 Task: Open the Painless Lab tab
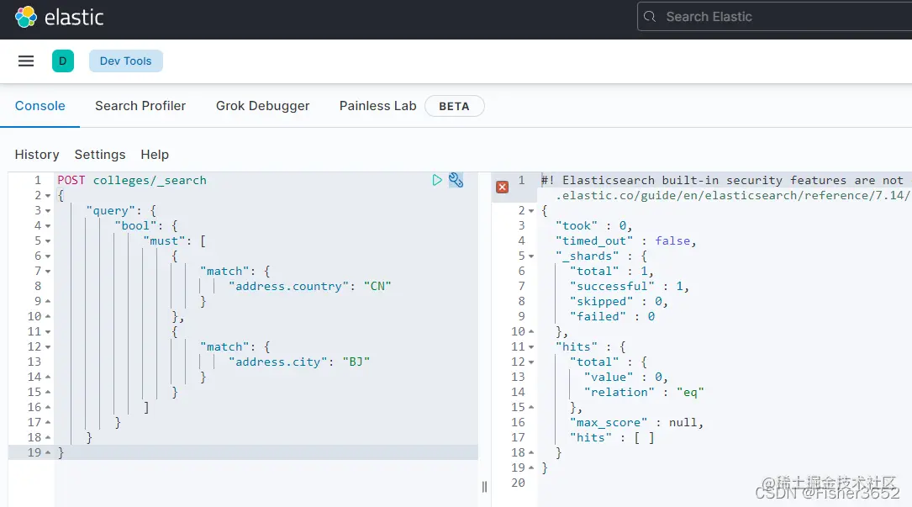(x=378, y=106)
